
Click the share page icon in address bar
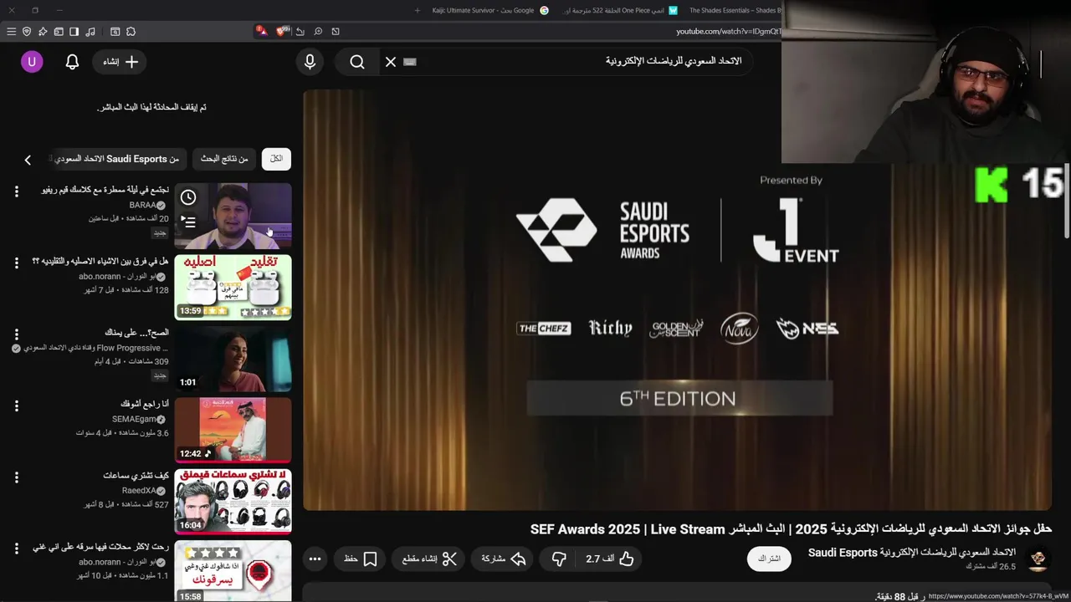pos(300,32)
